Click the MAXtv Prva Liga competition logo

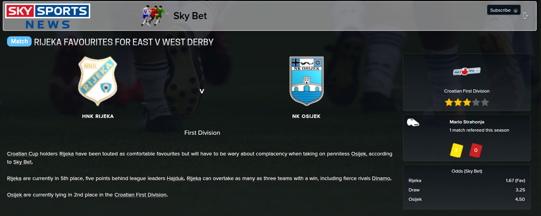tap(466, 71)
